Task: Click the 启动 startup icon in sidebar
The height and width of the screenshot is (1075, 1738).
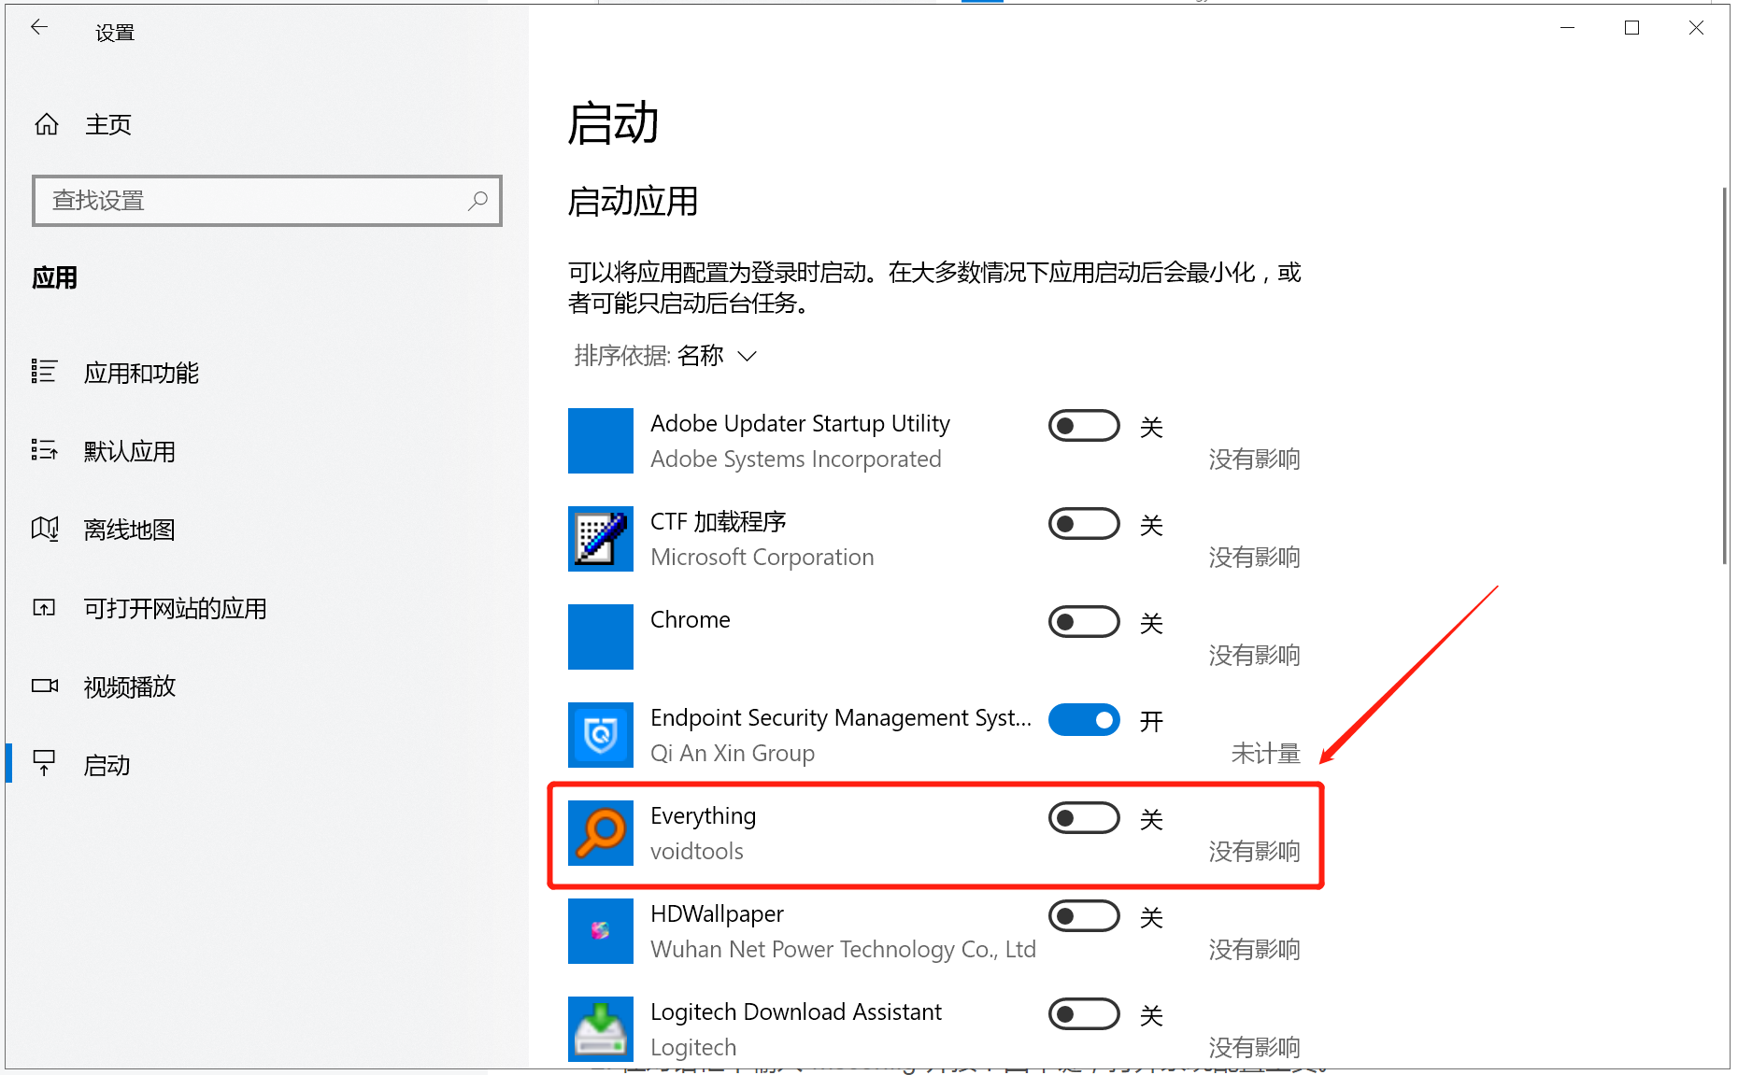Action: pyautogui.click(x=44, y=764)
